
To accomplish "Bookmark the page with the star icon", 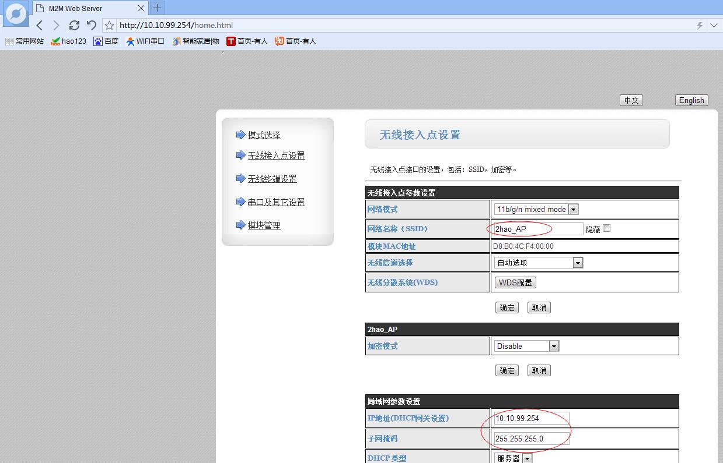I will pos(109,25).
